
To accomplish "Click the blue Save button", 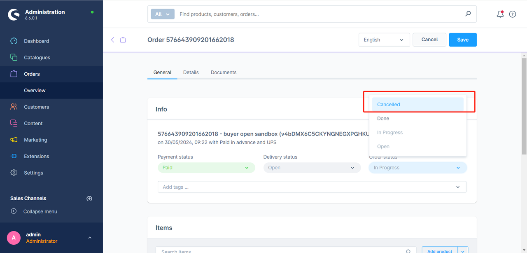I will click(463, 40).
